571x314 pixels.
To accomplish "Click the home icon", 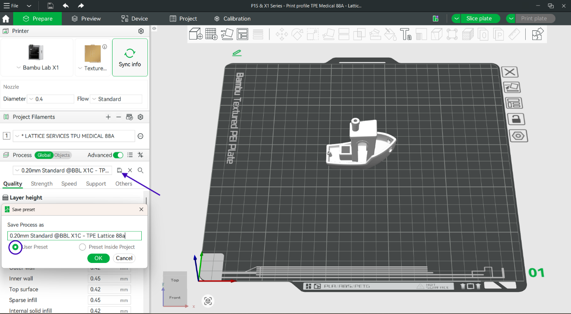I will pos(6,19).
